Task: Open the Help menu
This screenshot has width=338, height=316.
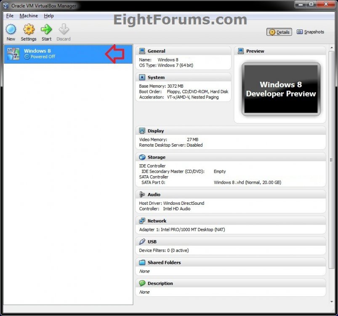Action: click(49, 16)
